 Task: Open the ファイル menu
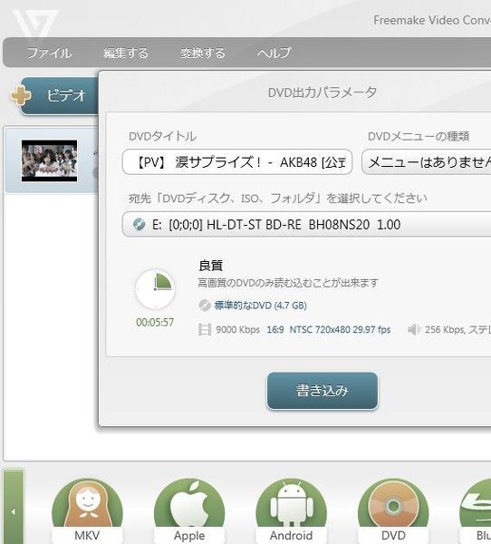point(49,53)
